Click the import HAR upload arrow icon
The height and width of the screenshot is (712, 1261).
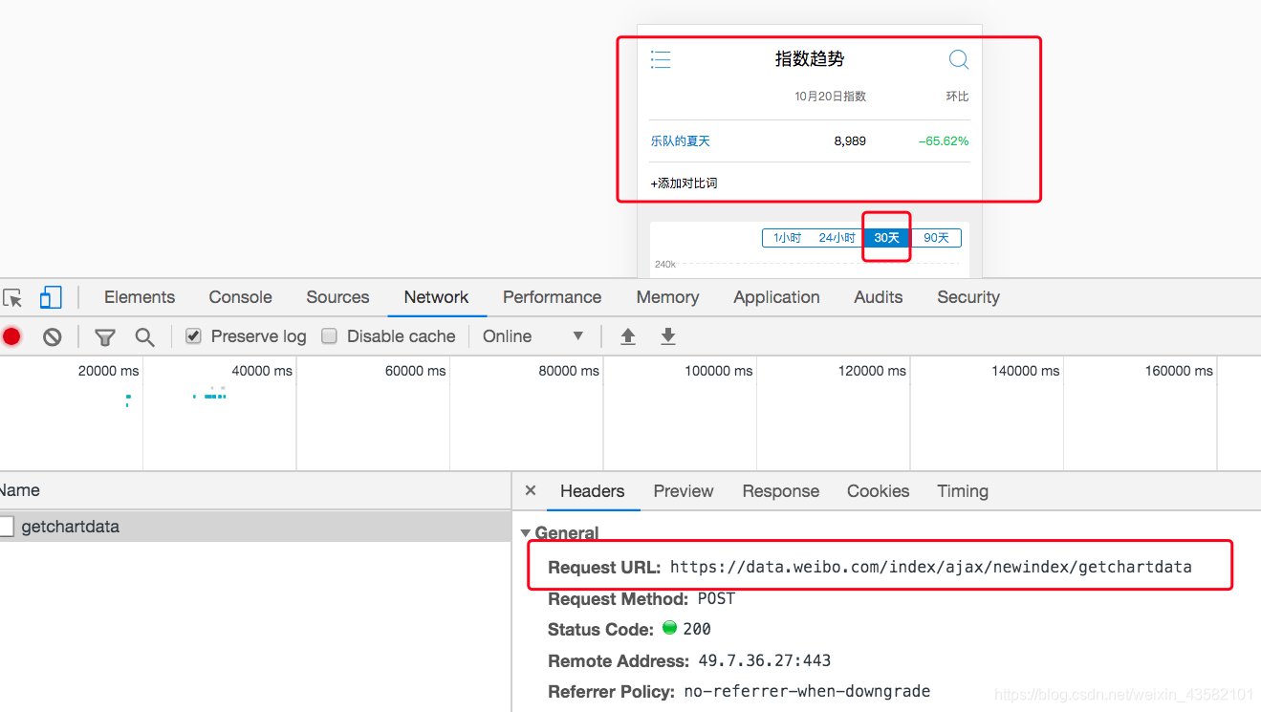[628, 336]
